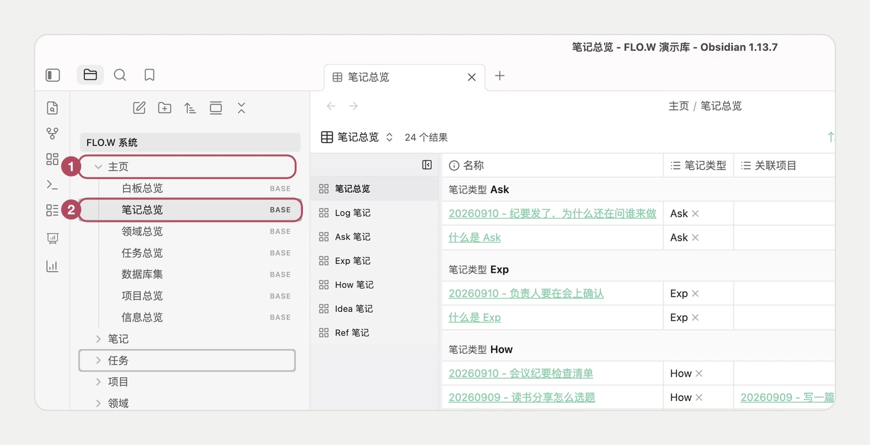This screenshot has width=870, height=445.
Task: Click the sort arrow icon at the right edge
Action: point(831,137)
